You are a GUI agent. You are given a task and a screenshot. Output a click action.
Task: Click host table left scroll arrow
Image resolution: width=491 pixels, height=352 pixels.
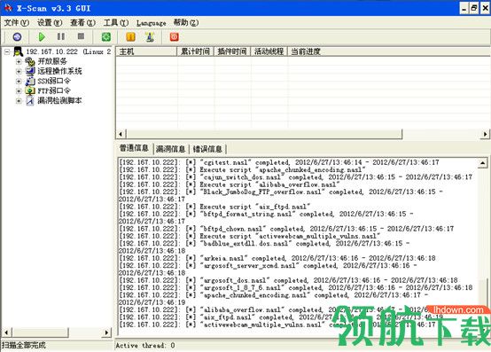point(121,135)
